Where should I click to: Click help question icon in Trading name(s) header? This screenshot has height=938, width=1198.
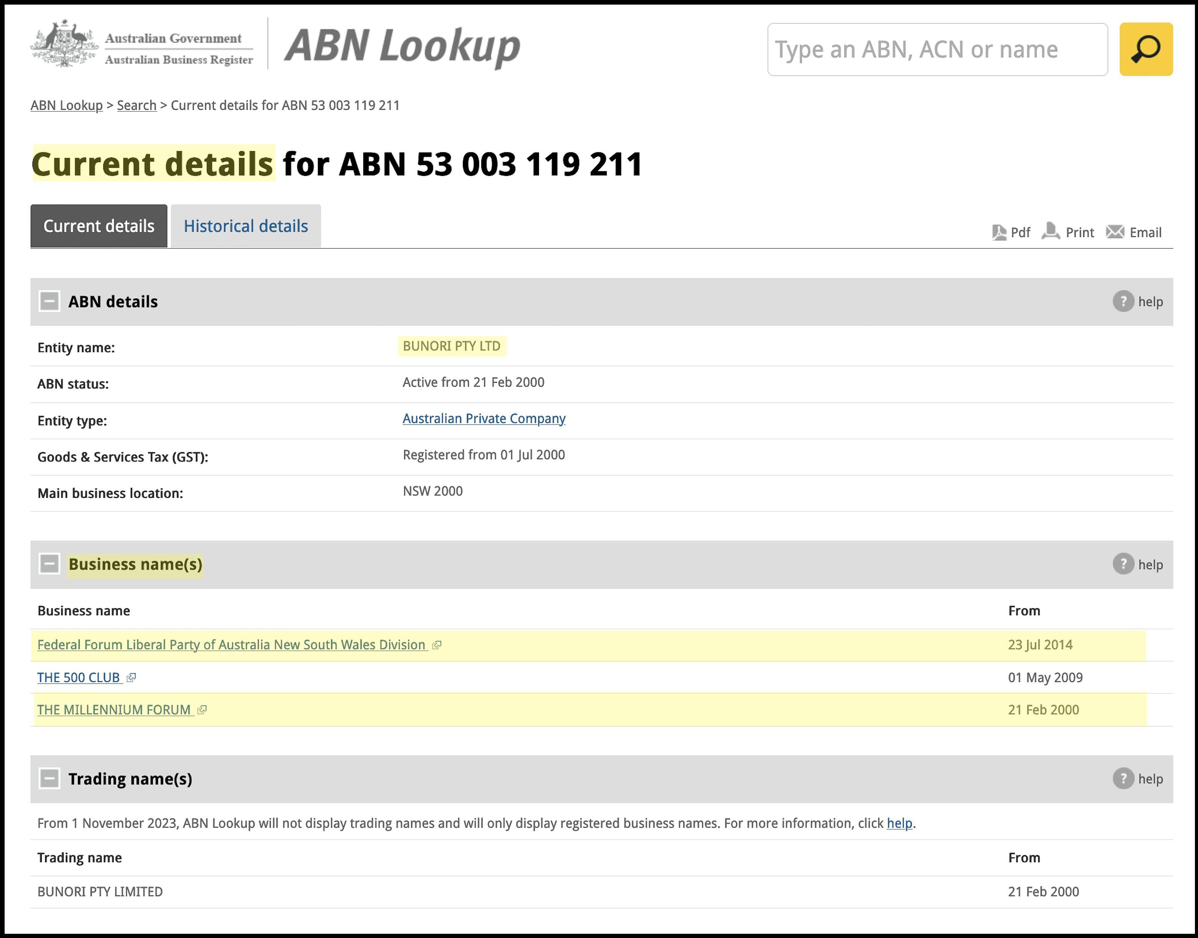tap(1123, 778)
